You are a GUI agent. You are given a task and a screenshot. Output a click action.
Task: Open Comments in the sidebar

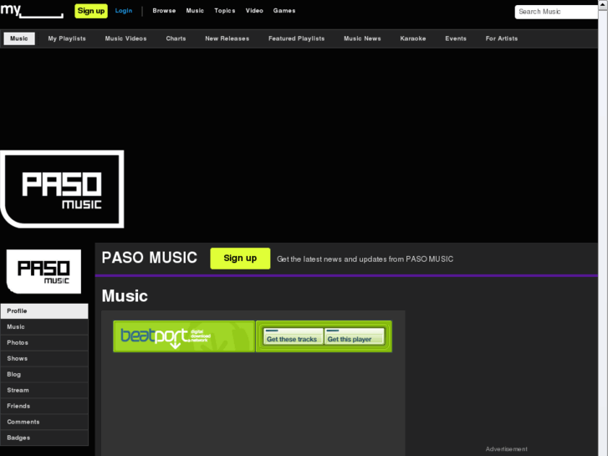pos(44,423)
